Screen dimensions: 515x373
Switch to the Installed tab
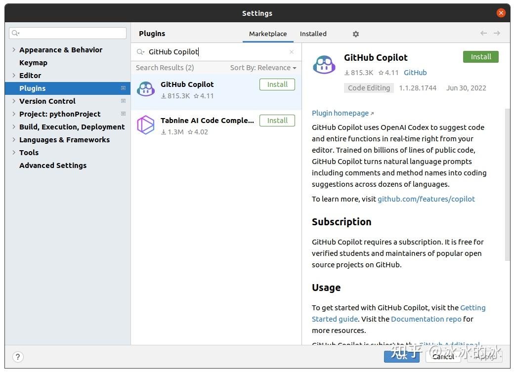(x=313, y=34)
